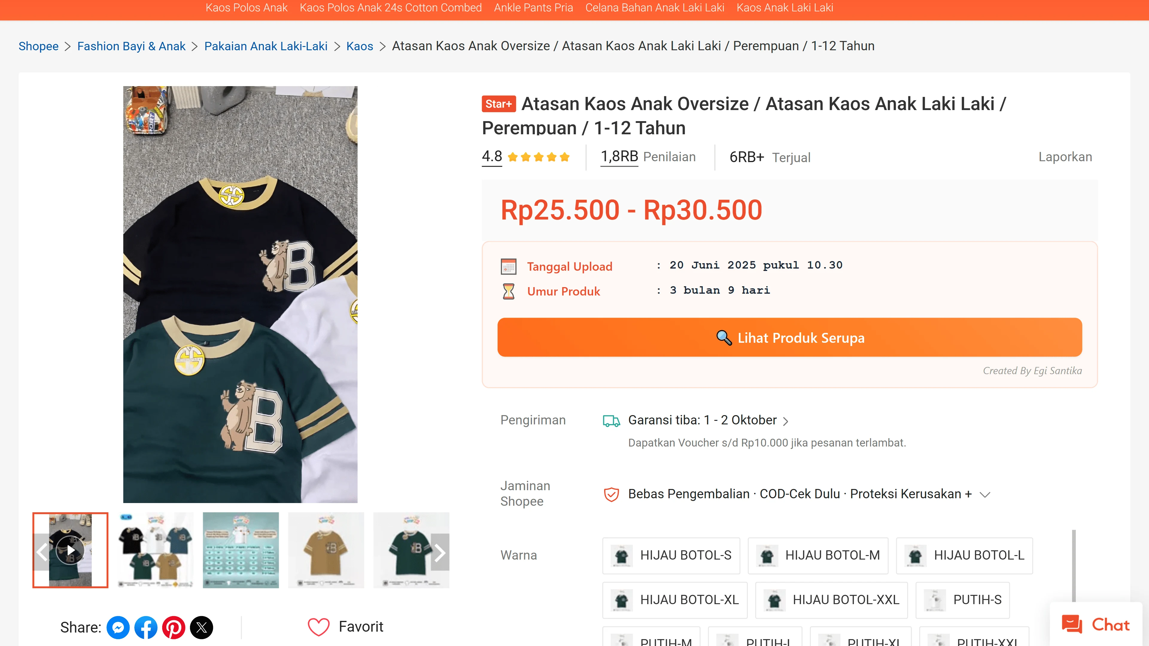Image resolution: width=1149 pixels, height=646 pixels.
Task: Show previous thumbnails with left arrow
Action: click(x=42, y=552)
